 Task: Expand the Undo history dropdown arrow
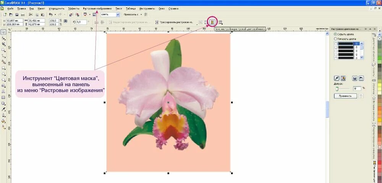coord(55,15)
